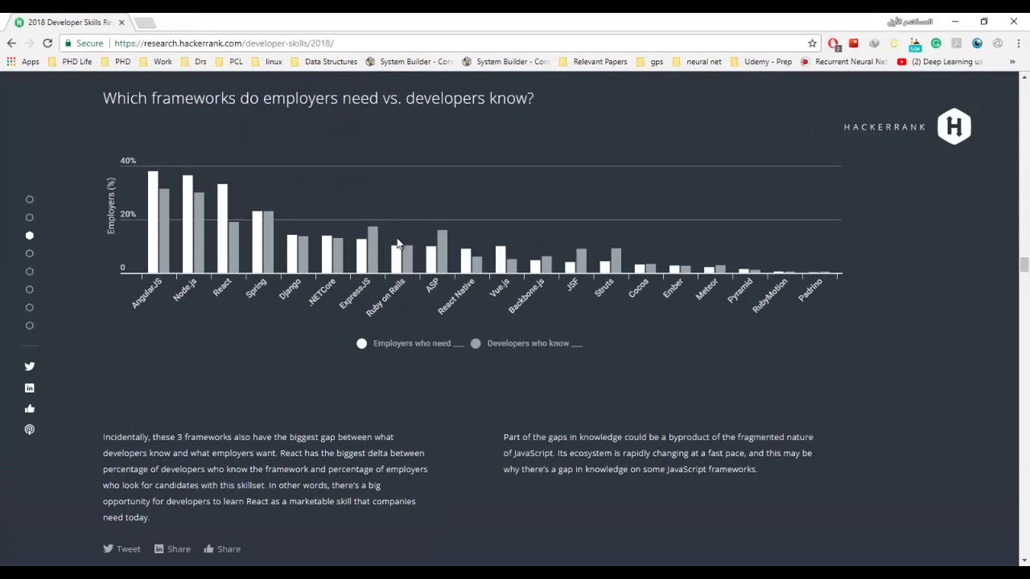The width and height of the screenshot is (1030, 579).
Task: Click the 'AngularJS' axis label
Action: click(146, 294)
